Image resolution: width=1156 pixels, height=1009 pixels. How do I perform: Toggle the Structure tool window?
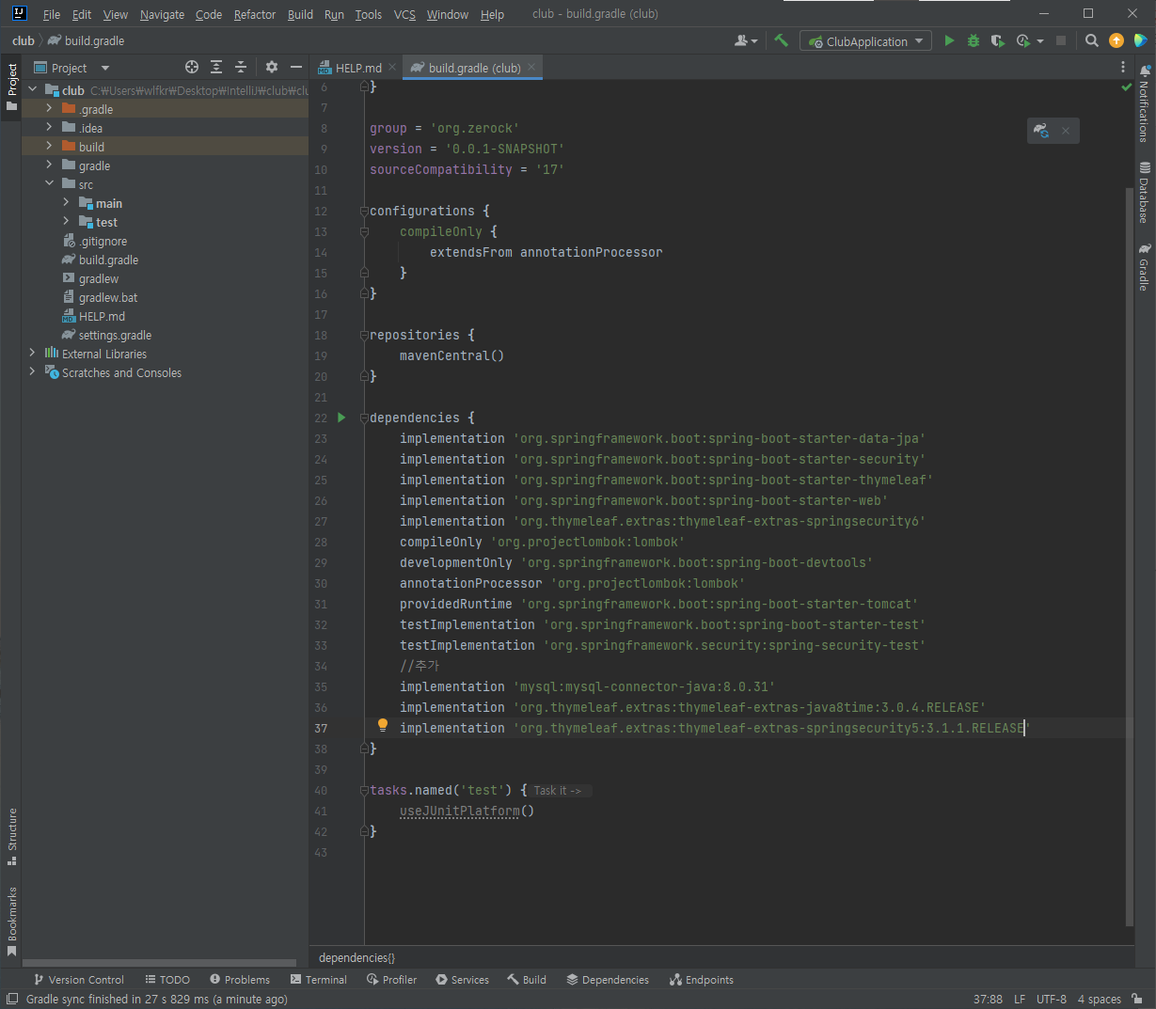pyautogui.click(x=11, y=836)
